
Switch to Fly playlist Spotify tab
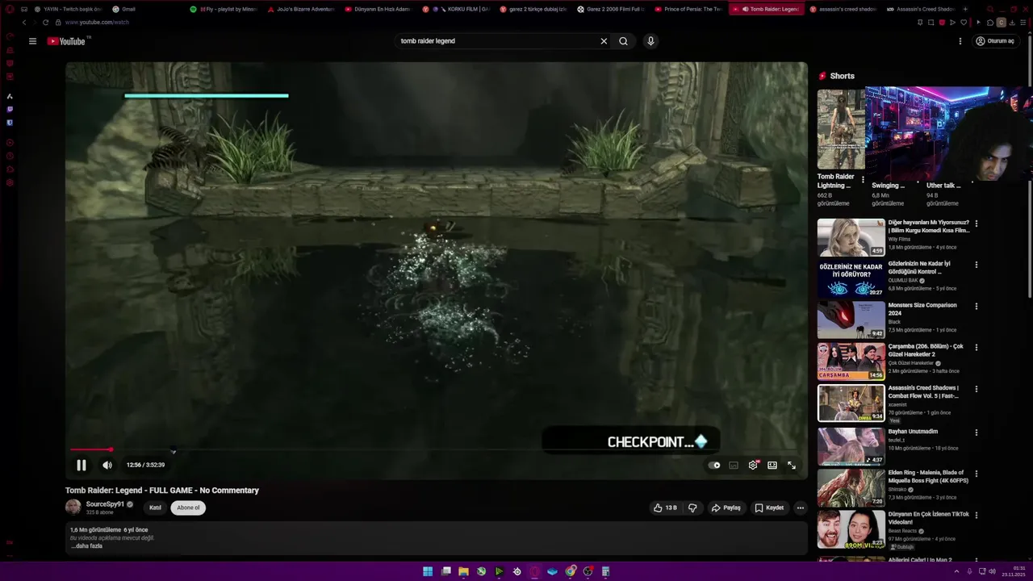[x=223, y=9]
